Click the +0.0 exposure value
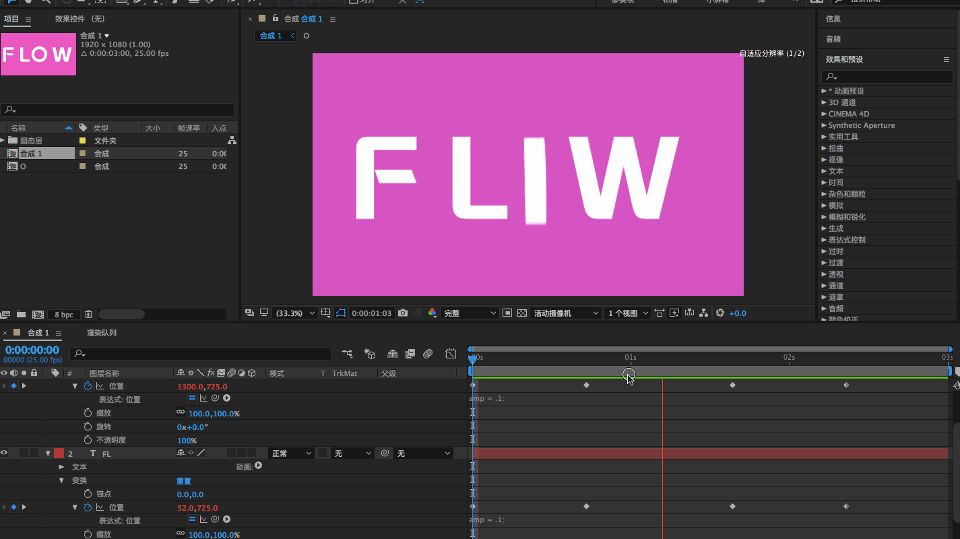 click(738, 313)
